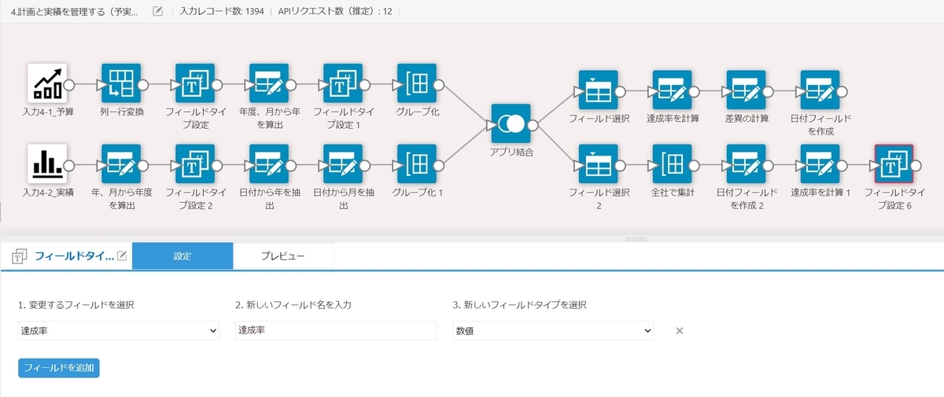Open the 変更するフィールド dropdown showing 達成率
944x397 pixels.
(119, 331)
